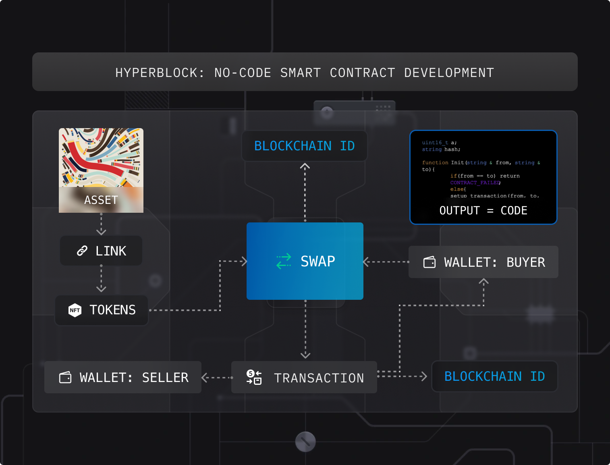Select the WALLET: SELLER text label

(x=134, y=378)
